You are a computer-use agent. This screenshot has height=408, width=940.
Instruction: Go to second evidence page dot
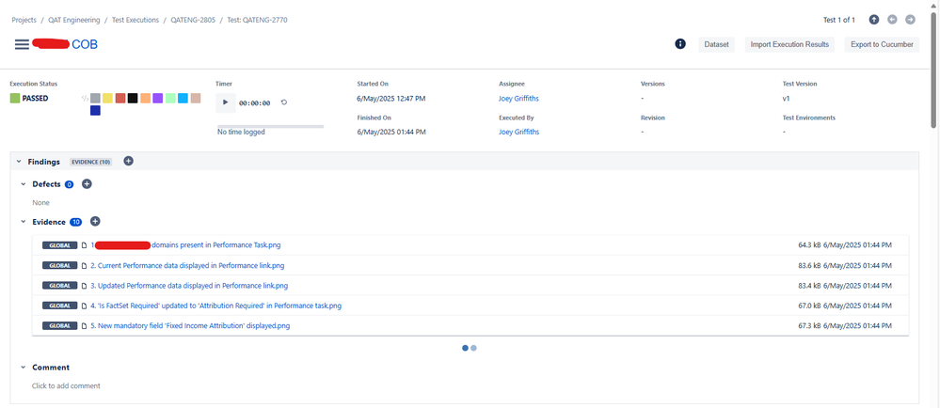click(x=473, y=348)
